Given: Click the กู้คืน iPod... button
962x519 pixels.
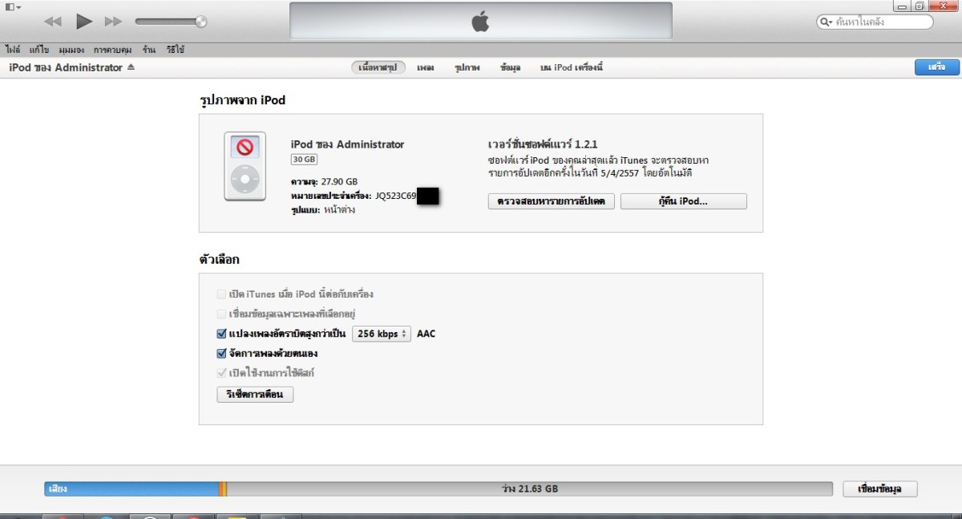Looking at the screenshot, I should tap(683, 201).
